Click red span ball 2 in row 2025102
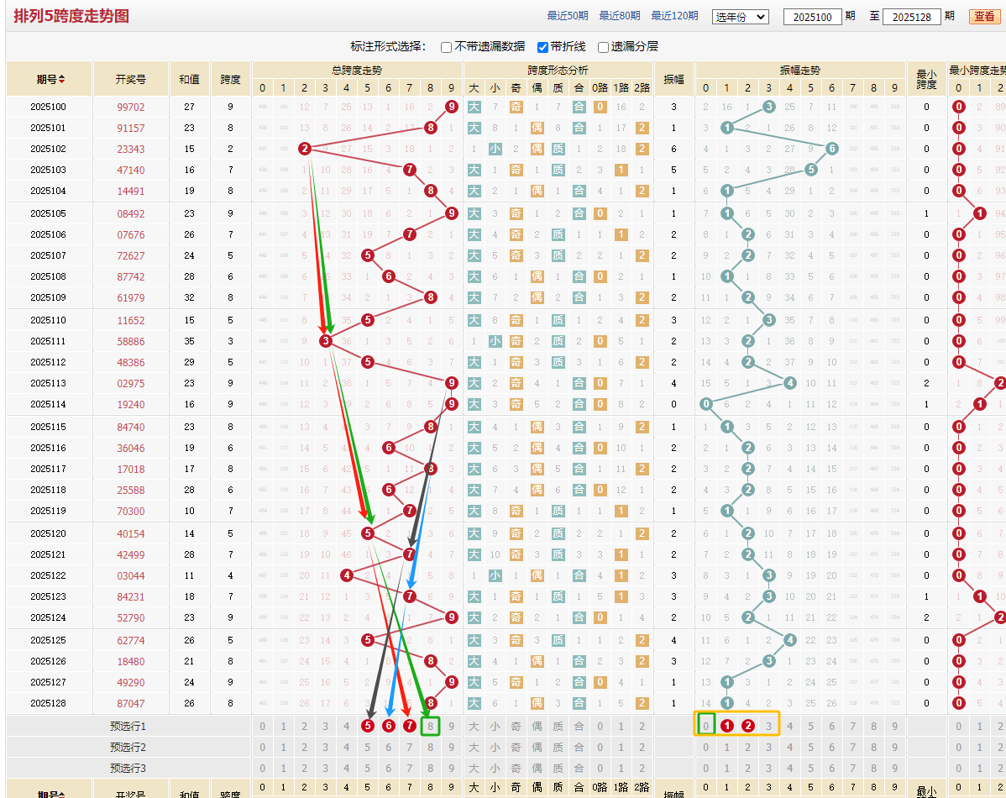Screen dimensions: 1006x798 [305, 149]
